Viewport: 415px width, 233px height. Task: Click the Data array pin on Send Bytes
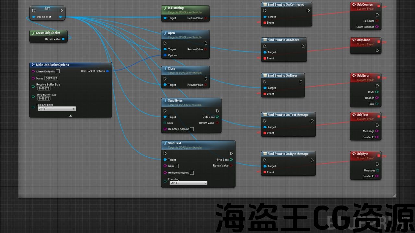(165, 123)
